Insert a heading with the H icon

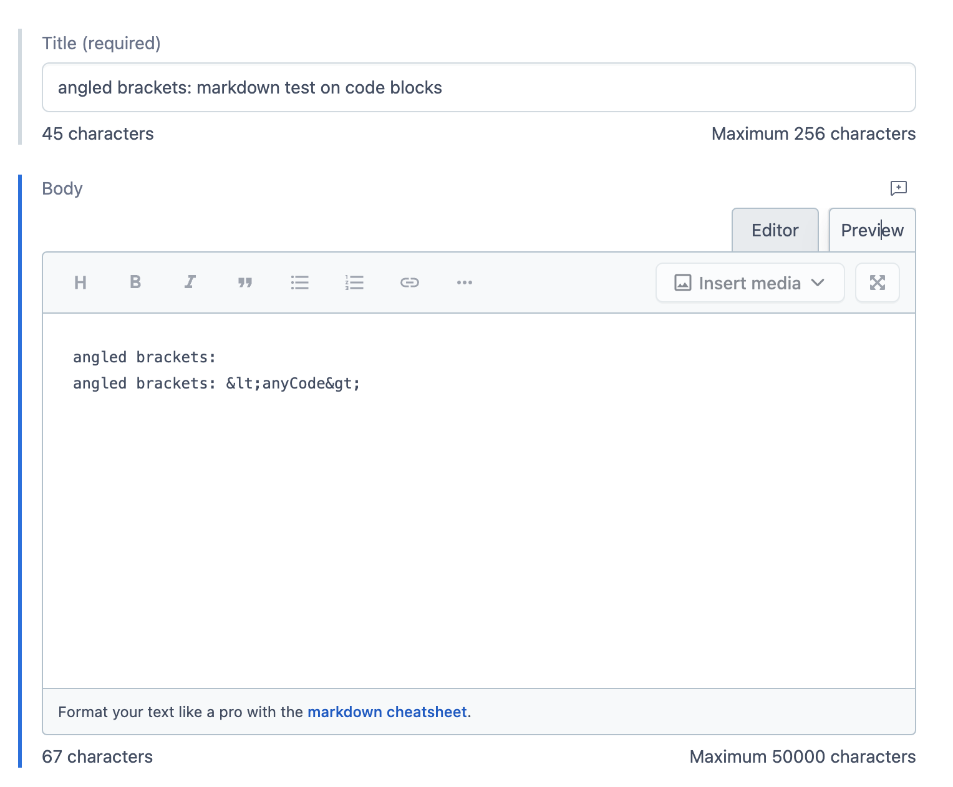point(80,282)
